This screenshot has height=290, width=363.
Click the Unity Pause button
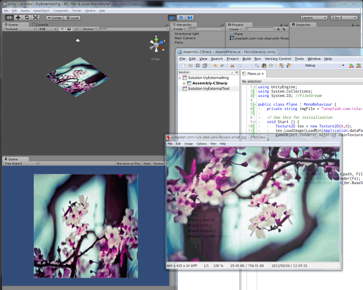181,18
